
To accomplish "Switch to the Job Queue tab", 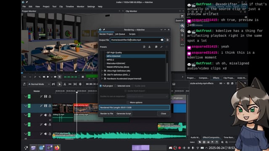I will [x=120, y=34].
